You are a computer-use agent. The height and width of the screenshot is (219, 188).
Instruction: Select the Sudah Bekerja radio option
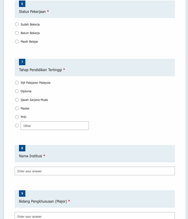17,24
